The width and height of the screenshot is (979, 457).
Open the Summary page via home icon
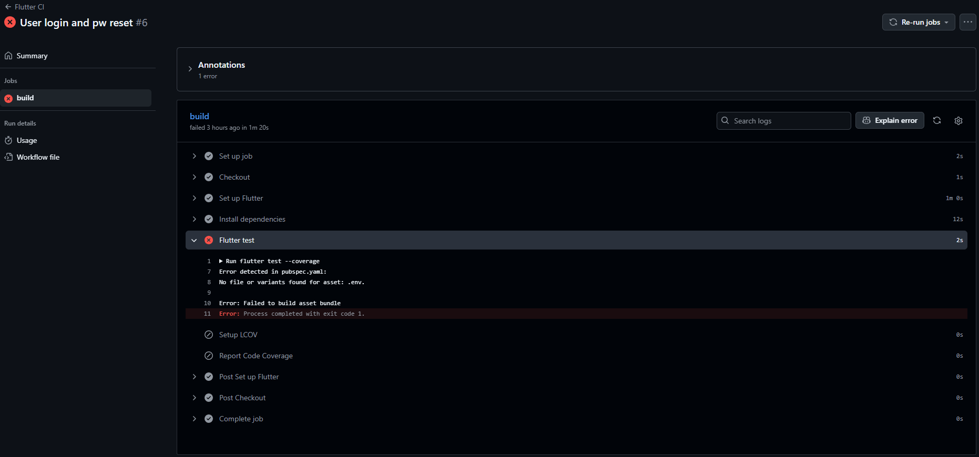(x=8, y=55)
